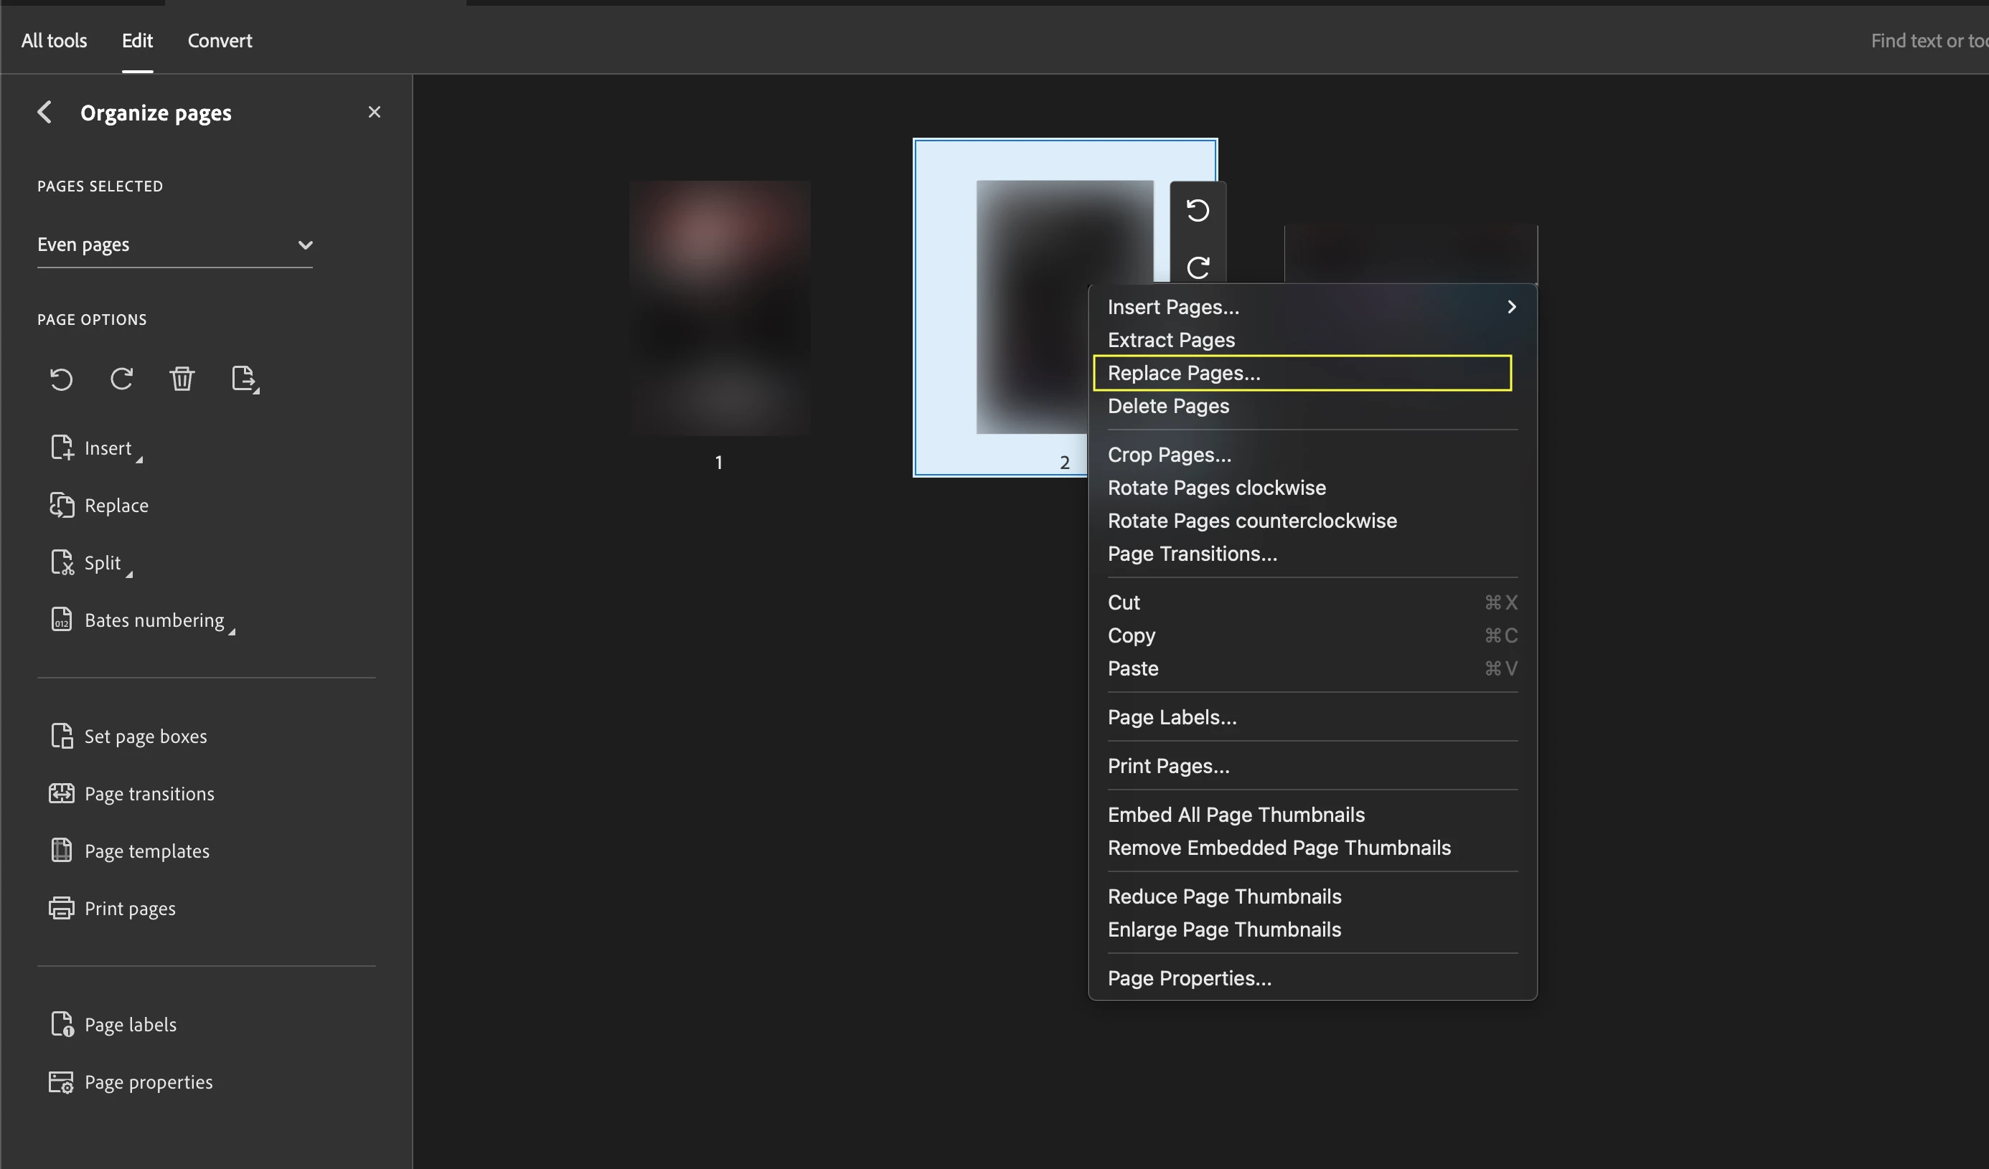This screenshot has width=1989, height=1169.
Task: Expand the Insert option in sidebar
Action: (108, 448)
